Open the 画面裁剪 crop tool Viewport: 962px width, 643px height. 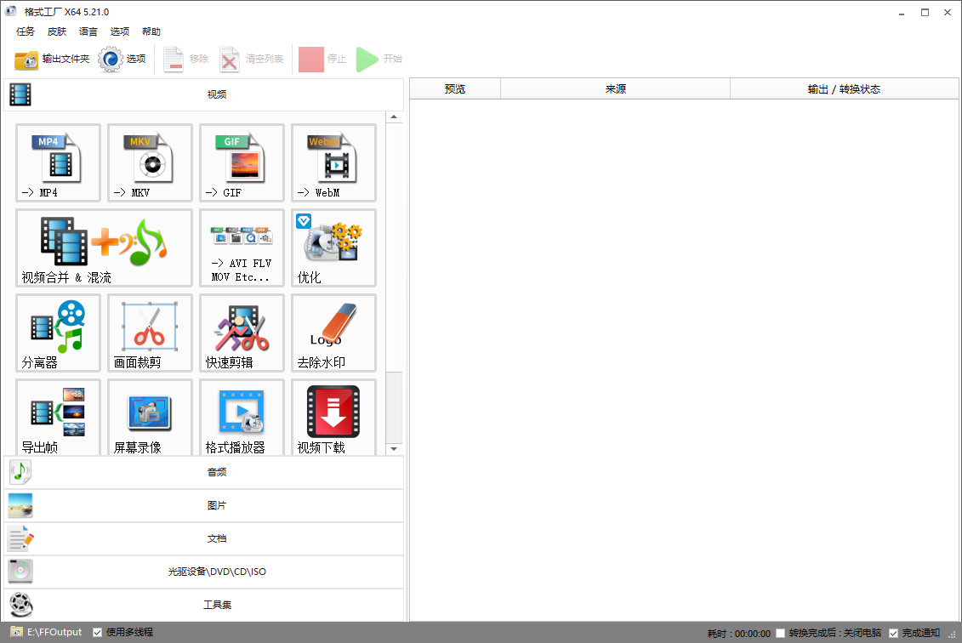(x=150, y=333)
